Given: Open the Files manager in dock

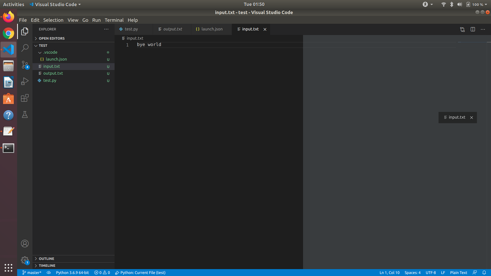Looking at the screenshot, I should [8, 66].
